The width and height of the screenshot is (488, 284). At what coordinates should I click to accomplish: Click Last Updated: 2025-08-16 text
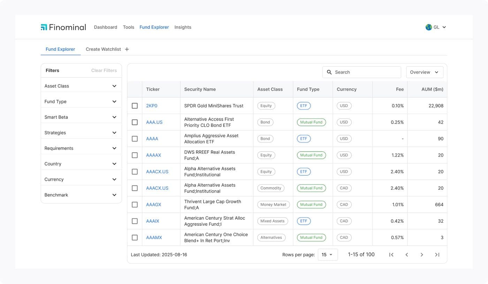click(159, 255)
